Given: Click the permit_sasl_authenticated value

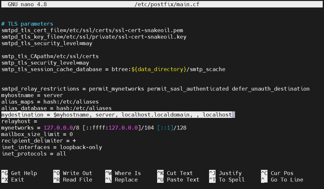Looking at the screenshot, I should pyautogui.click(x=188, y=89).
